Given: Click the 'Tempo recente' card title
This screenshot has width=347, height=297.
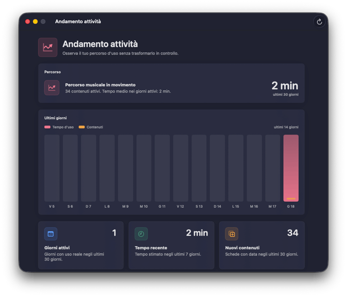Looking at the screenshot, I should [x=151, y=247].
